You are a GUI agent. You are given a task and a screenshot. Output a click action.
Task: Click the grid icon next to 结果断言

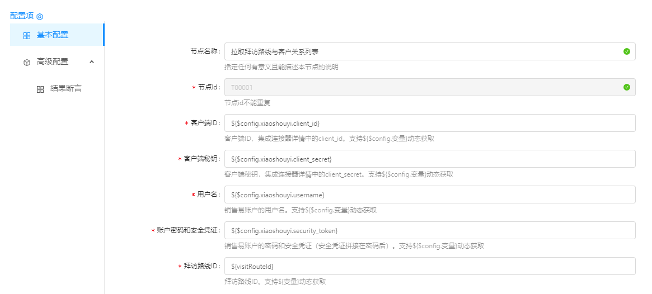pyautogui.click(x=40, y=89)
